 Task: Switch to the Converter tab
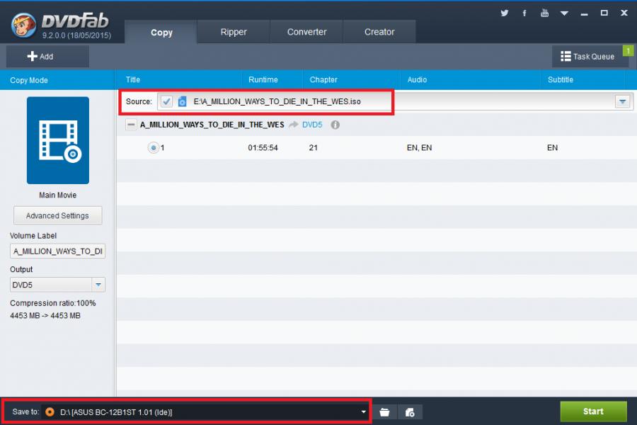tap(306, 32)
